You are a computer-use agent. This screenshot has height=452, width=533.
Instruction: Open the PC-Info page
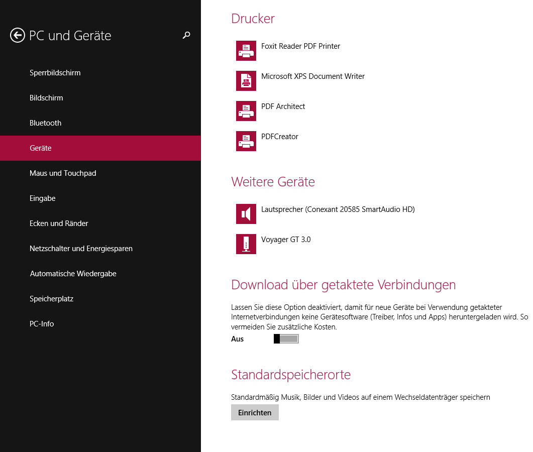[x=42, y=324]
